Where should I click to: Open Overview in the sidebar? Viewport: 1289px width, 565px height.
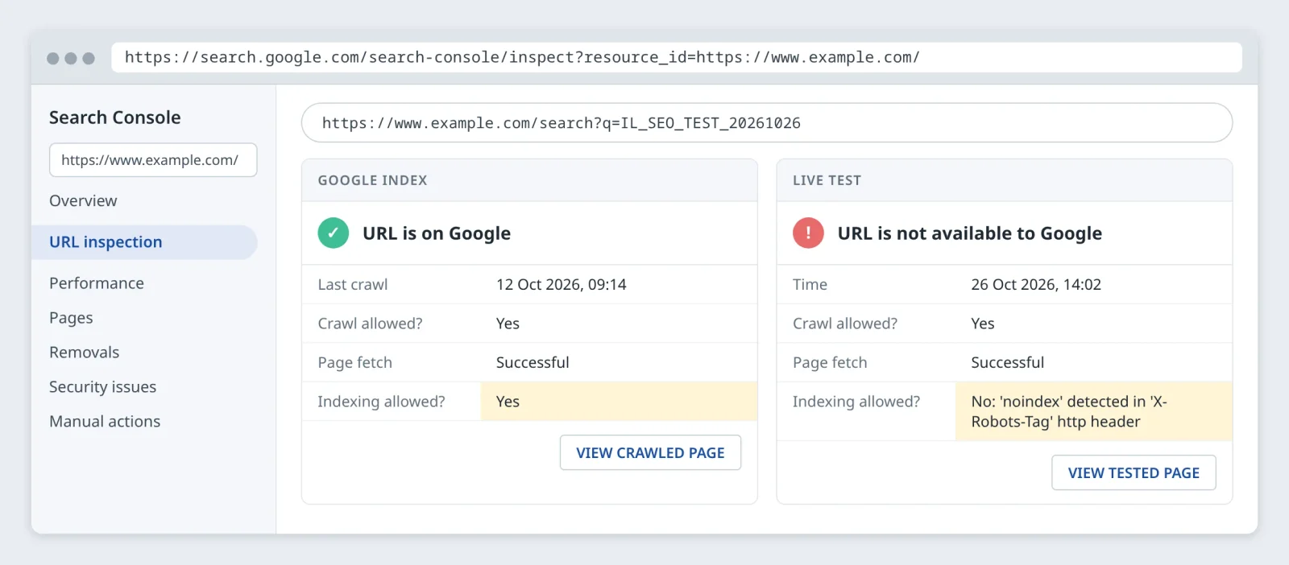click(83, 201)
